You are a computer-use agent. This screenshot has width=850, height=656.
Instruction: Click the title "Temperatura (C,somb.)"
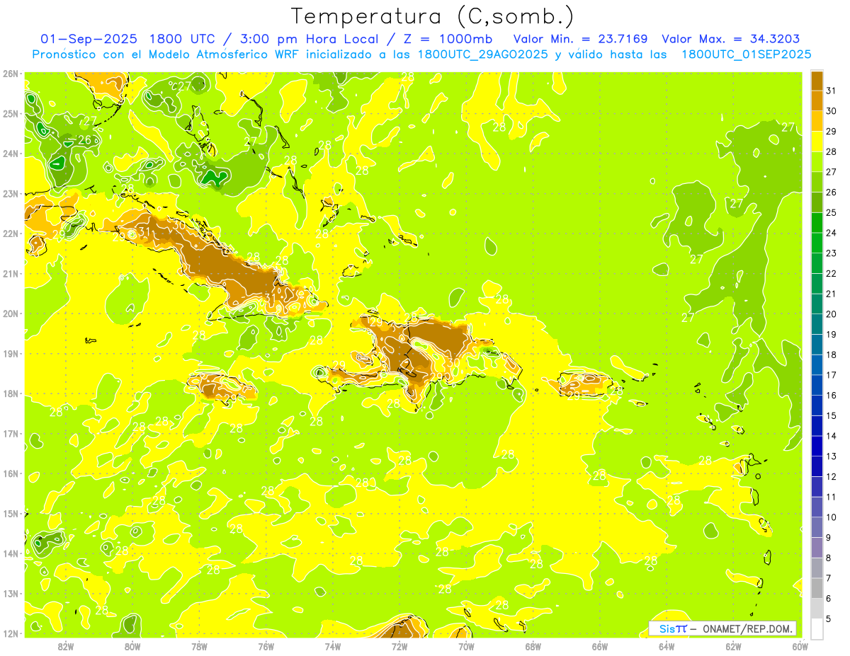(433, 16)
